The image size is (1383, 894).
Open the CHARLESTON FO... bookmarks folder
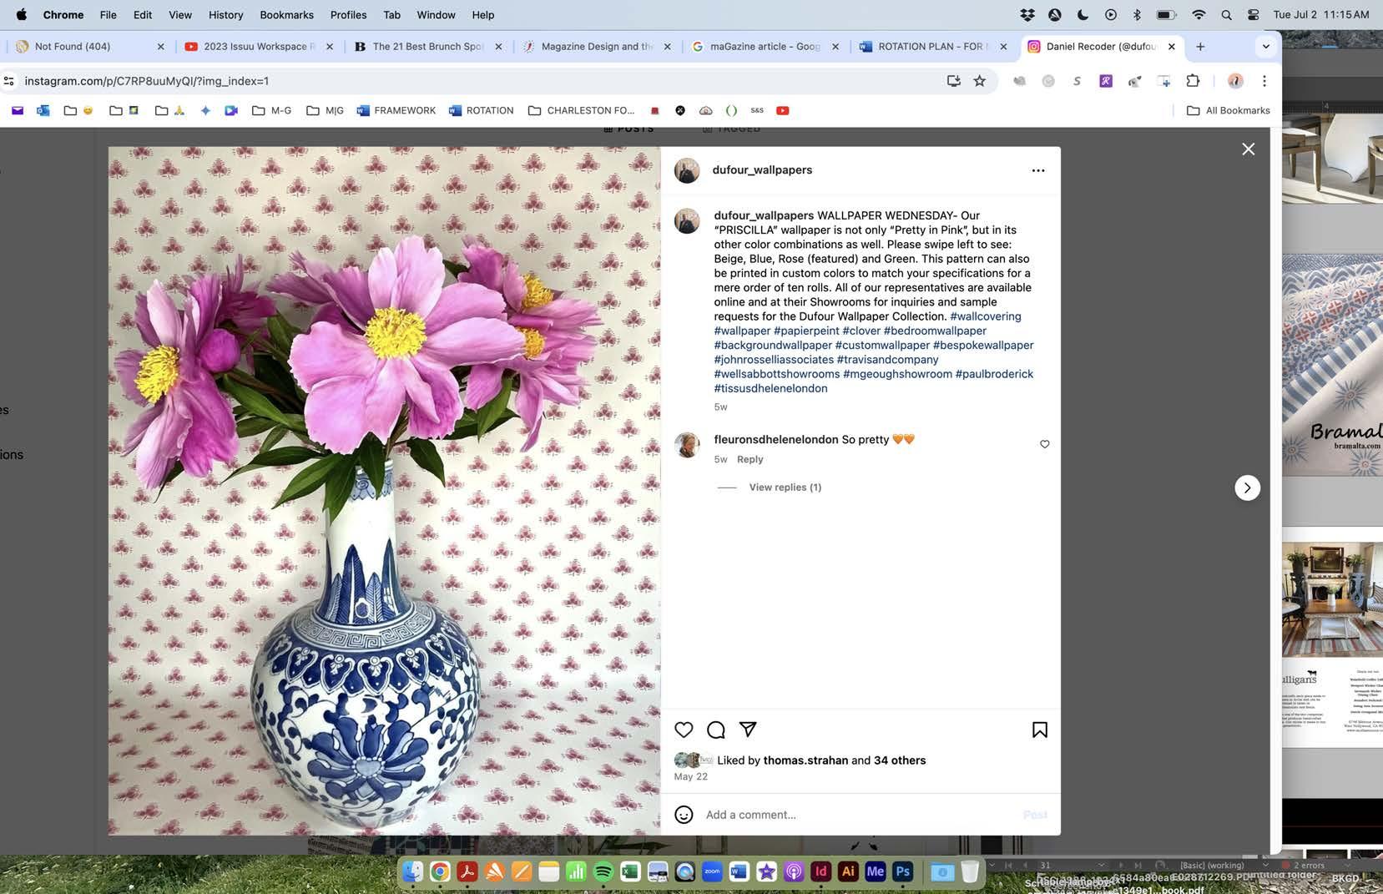582,110
